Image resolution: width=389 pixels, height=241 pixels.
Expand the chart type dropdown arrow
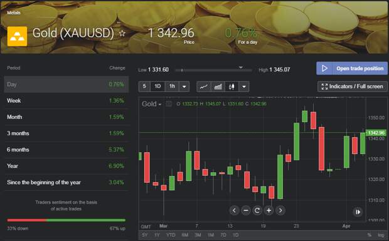point(244,86)
